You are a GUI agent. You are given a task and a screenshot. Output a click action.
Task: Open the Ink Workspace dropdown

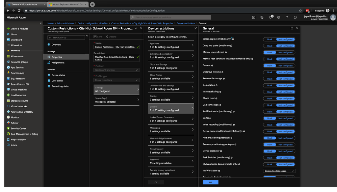[279, 171]
